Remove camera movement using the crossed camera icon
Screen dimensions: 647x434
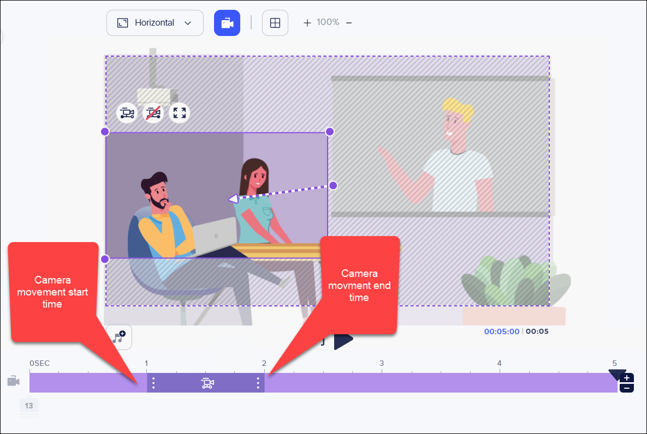(x=153, y=113)
